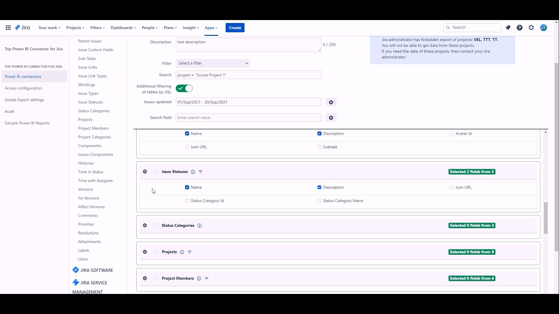Open the Your work menu
559x314 pixels.
[49, 27]
